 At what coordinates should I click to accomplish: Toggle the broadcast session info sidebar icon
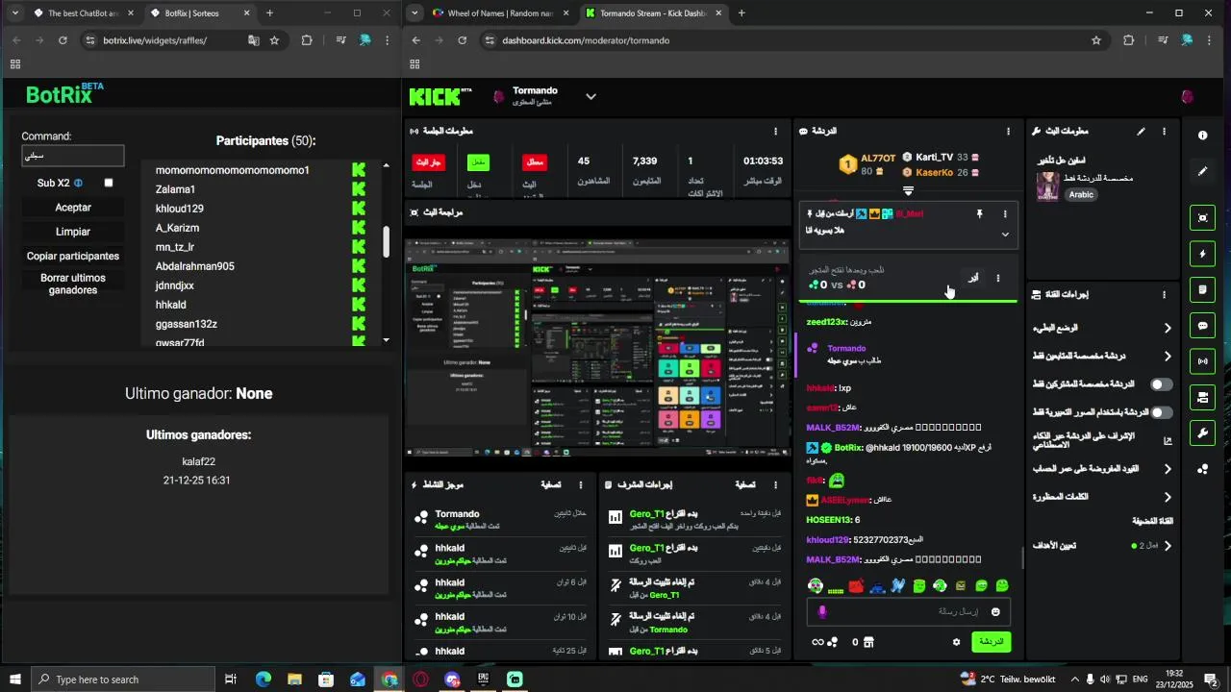tap(1202, 361)
